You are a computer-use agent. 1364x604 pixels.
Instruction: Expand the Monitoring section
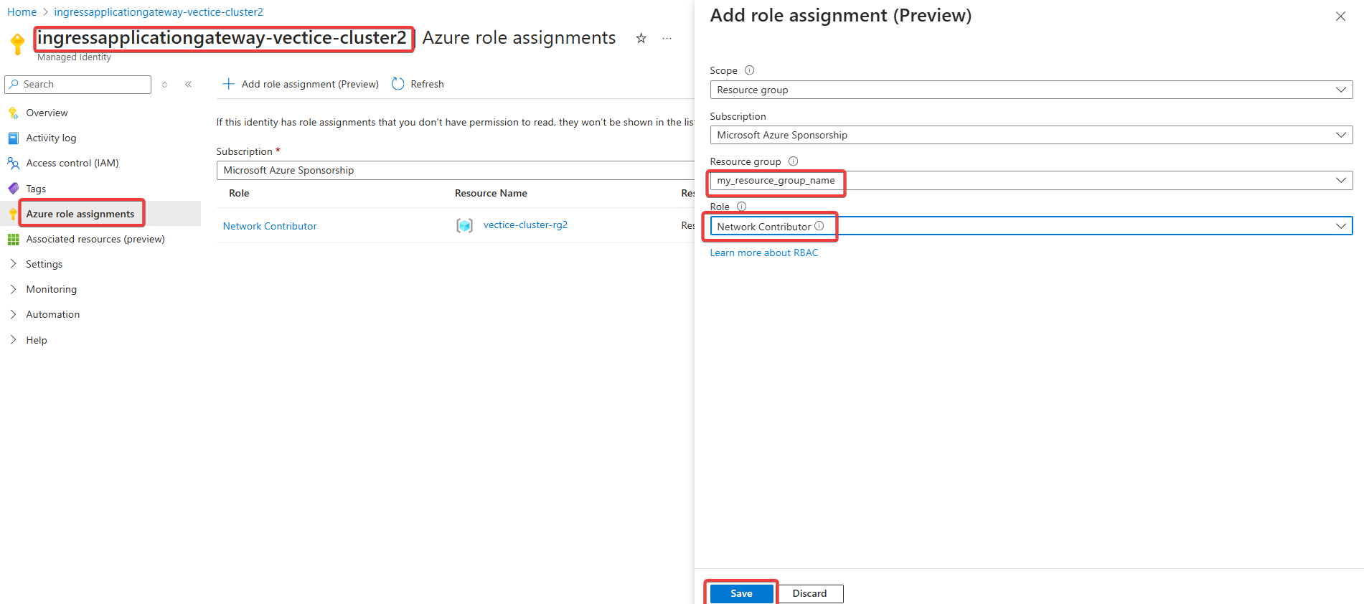click(x=51, y=289)
